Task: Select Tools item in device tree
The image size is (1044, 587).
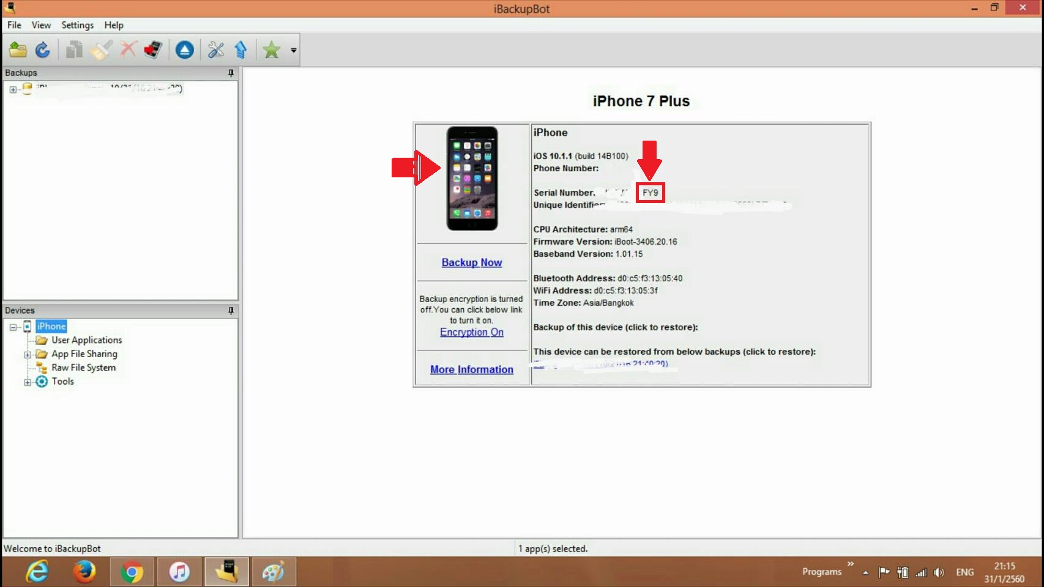Action: [x=62, y=382]
